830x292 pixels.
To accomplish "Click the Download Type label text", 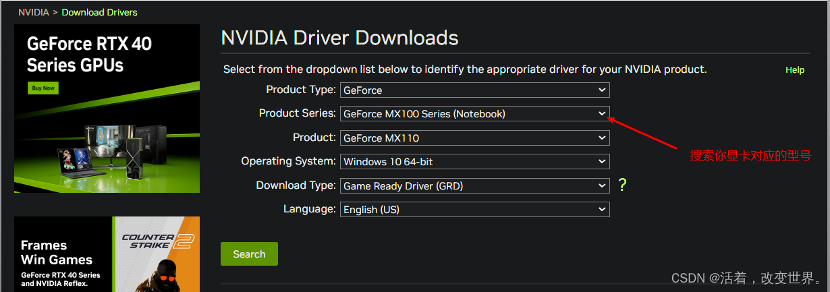I will point(296,185).
